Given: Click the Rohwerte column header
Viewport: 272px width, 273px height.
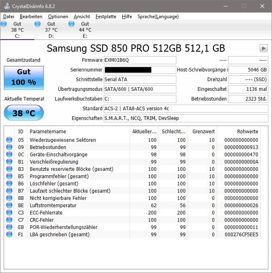Looking at the screenshot, I should (239, 131).
